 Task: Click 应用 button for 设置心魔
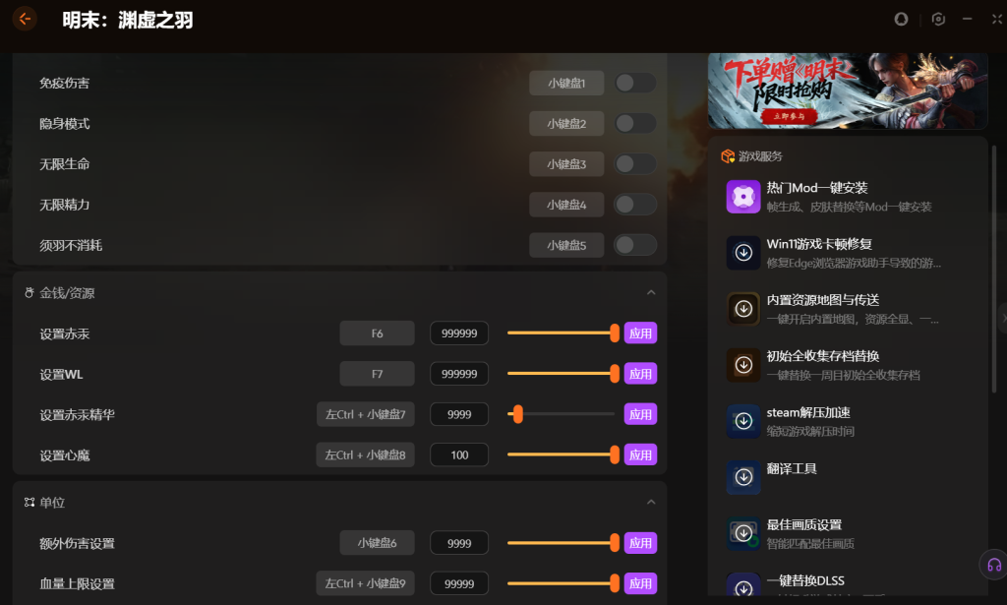pyautogui.click(x=640, y=454)
